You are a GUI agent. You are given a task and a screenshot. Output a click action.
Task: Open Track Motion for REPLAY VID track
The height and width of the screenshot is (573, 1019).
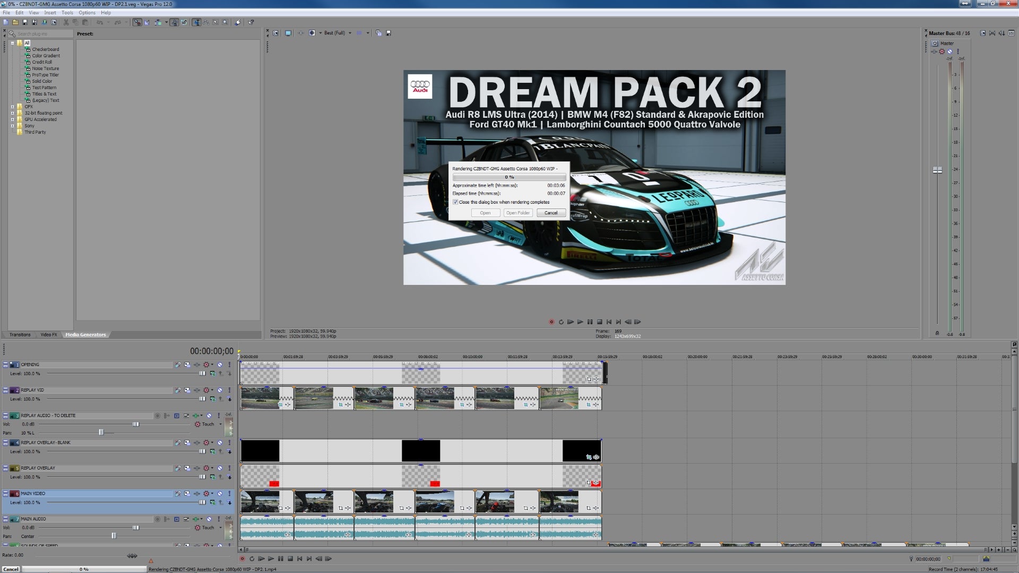coord(187,390)
